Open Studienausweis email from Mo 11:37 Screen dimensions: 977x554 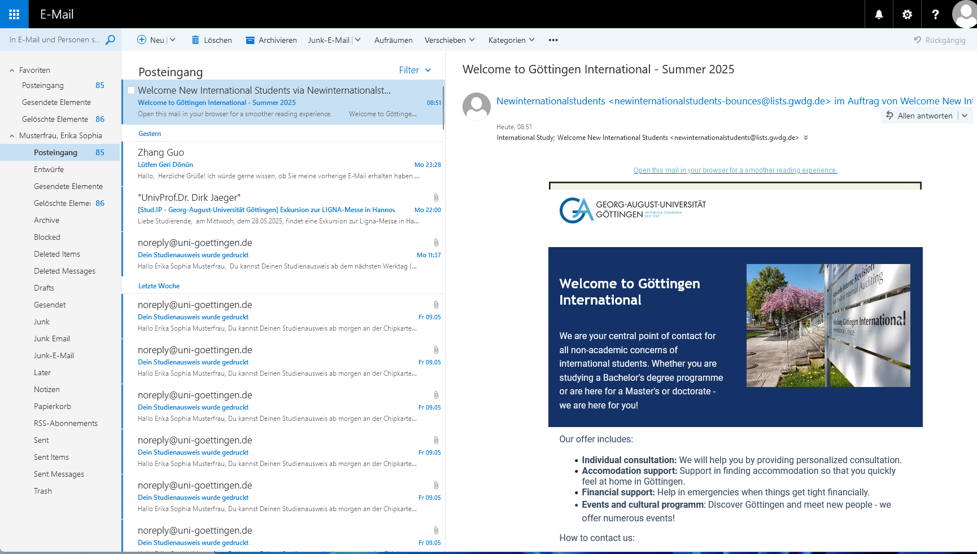click(x=283, y=254)
